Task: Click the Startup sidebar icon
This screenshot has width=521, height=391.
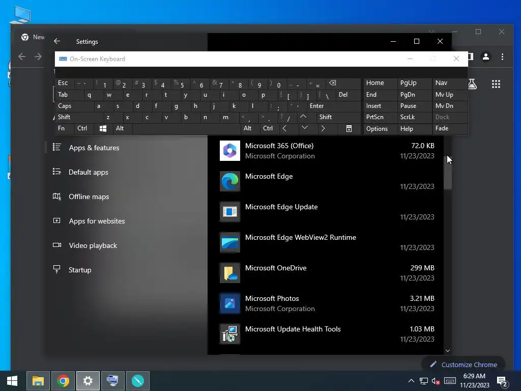Action: (57, 269)
